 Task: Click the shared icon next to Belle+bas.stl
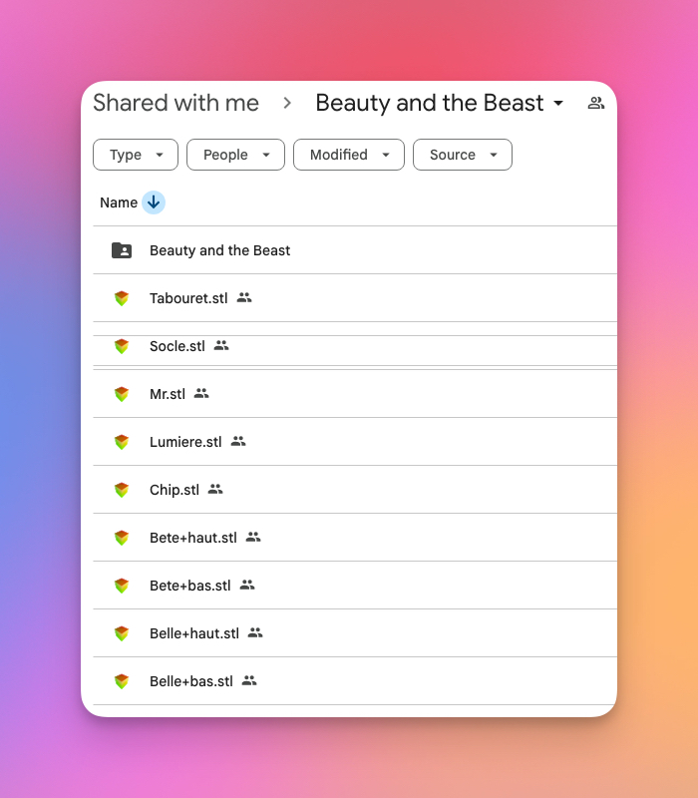point(249,680)
